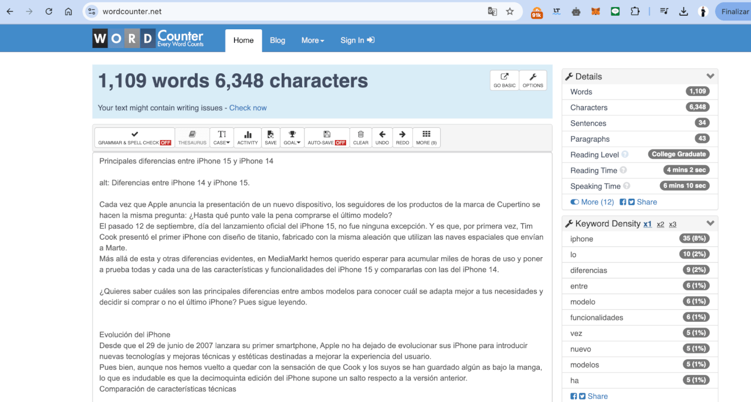The height and width of the screenshot is (402, 751).
Task: Click the LT LanguageTool extension icon
Action: tap(557, 11)
